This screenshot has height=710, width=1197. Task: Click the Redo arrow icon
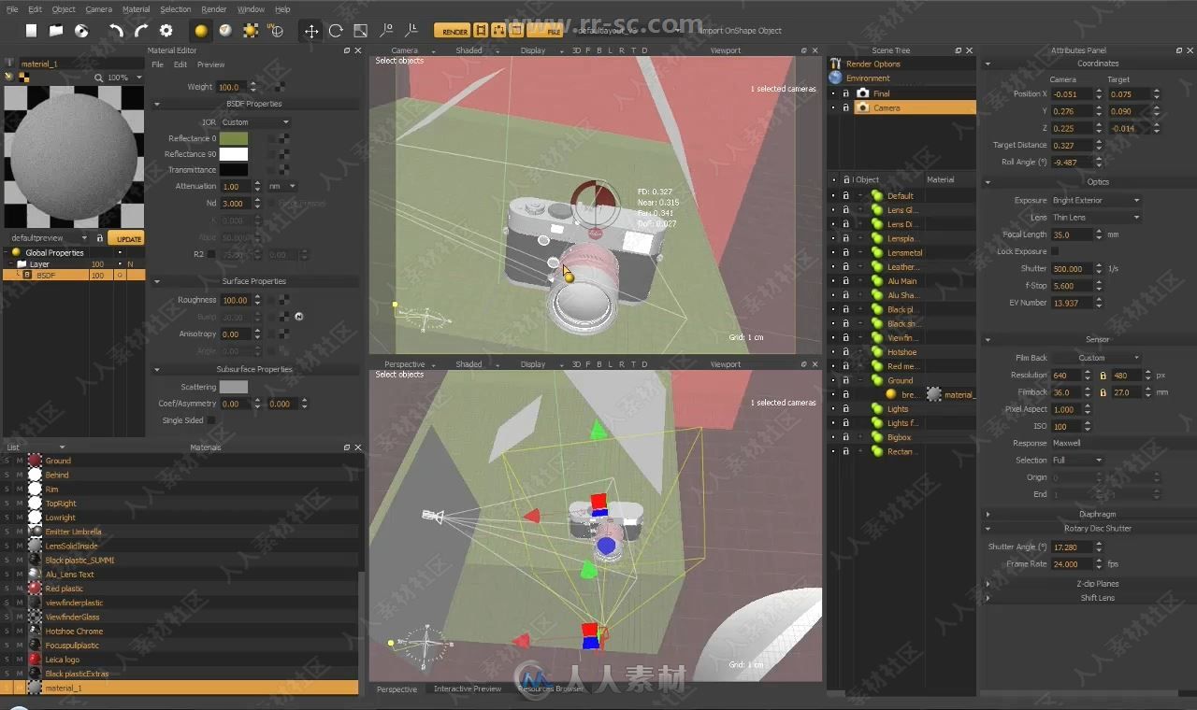point(140,31)
